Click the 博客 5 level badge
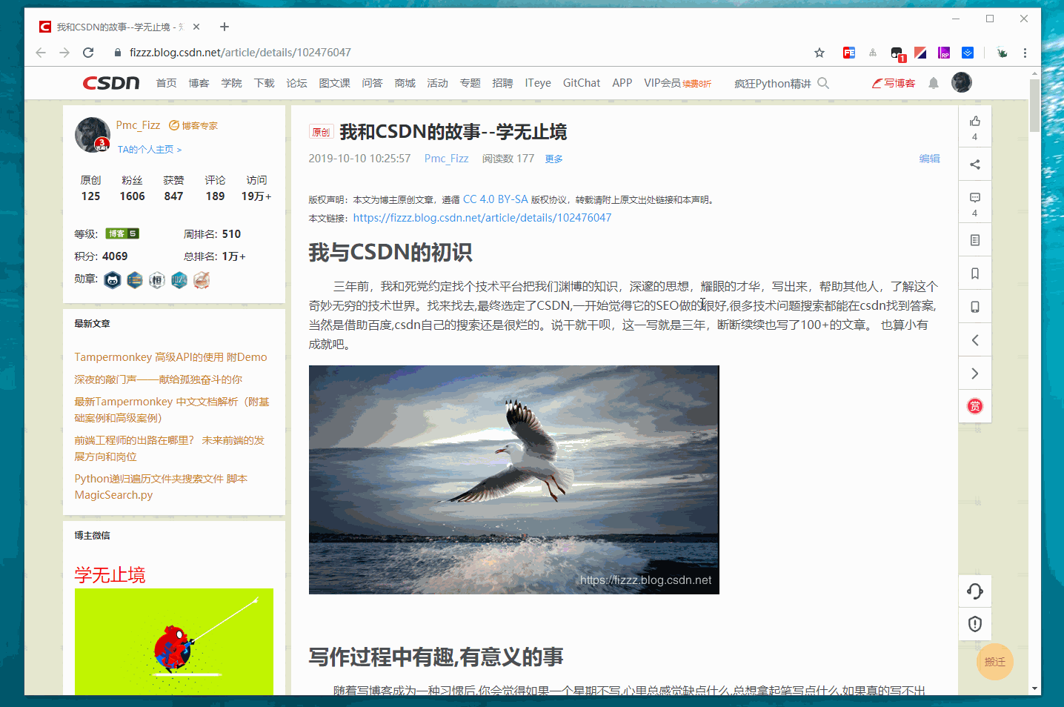This screenshot has height=707, width=1064. pos(122,233)
